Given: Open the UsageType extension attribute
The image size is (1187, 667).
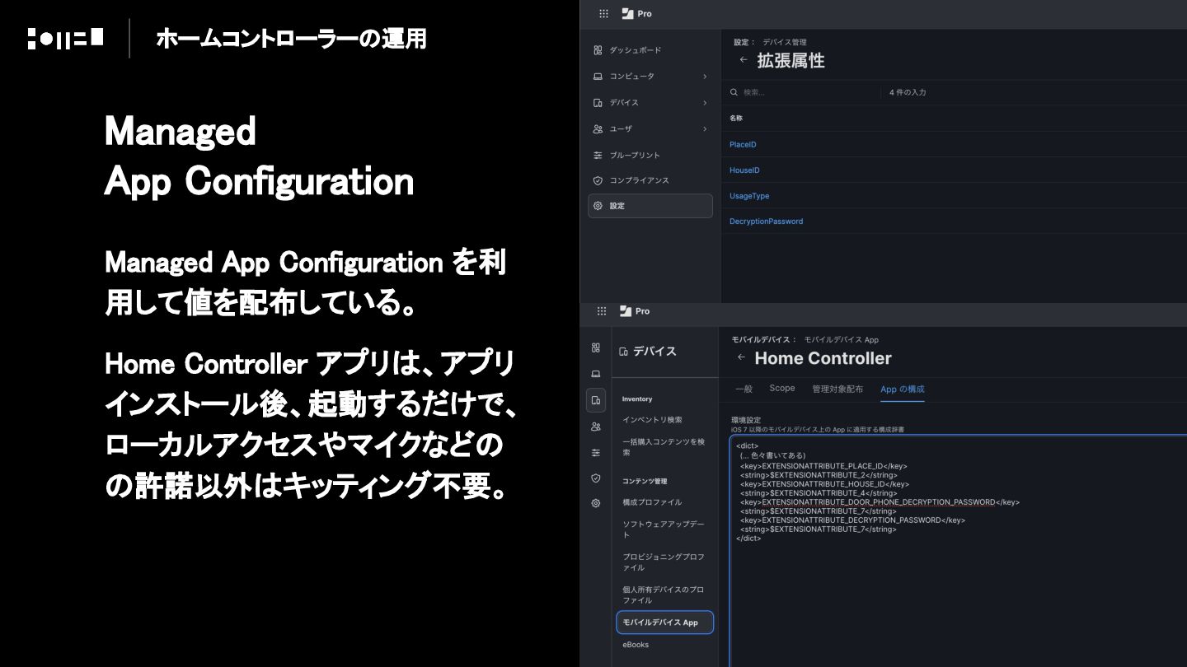Looking at the screenshot, I should pyautogui.click(x=749, y=196).
